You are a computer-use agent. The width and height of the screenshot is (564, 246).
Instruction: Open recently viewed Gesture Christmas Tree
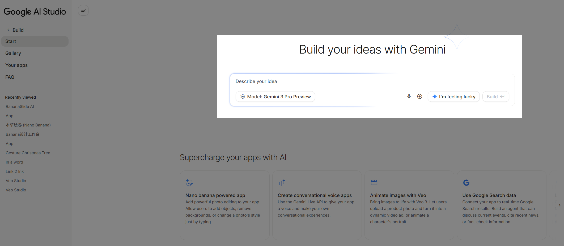point(28,153)
